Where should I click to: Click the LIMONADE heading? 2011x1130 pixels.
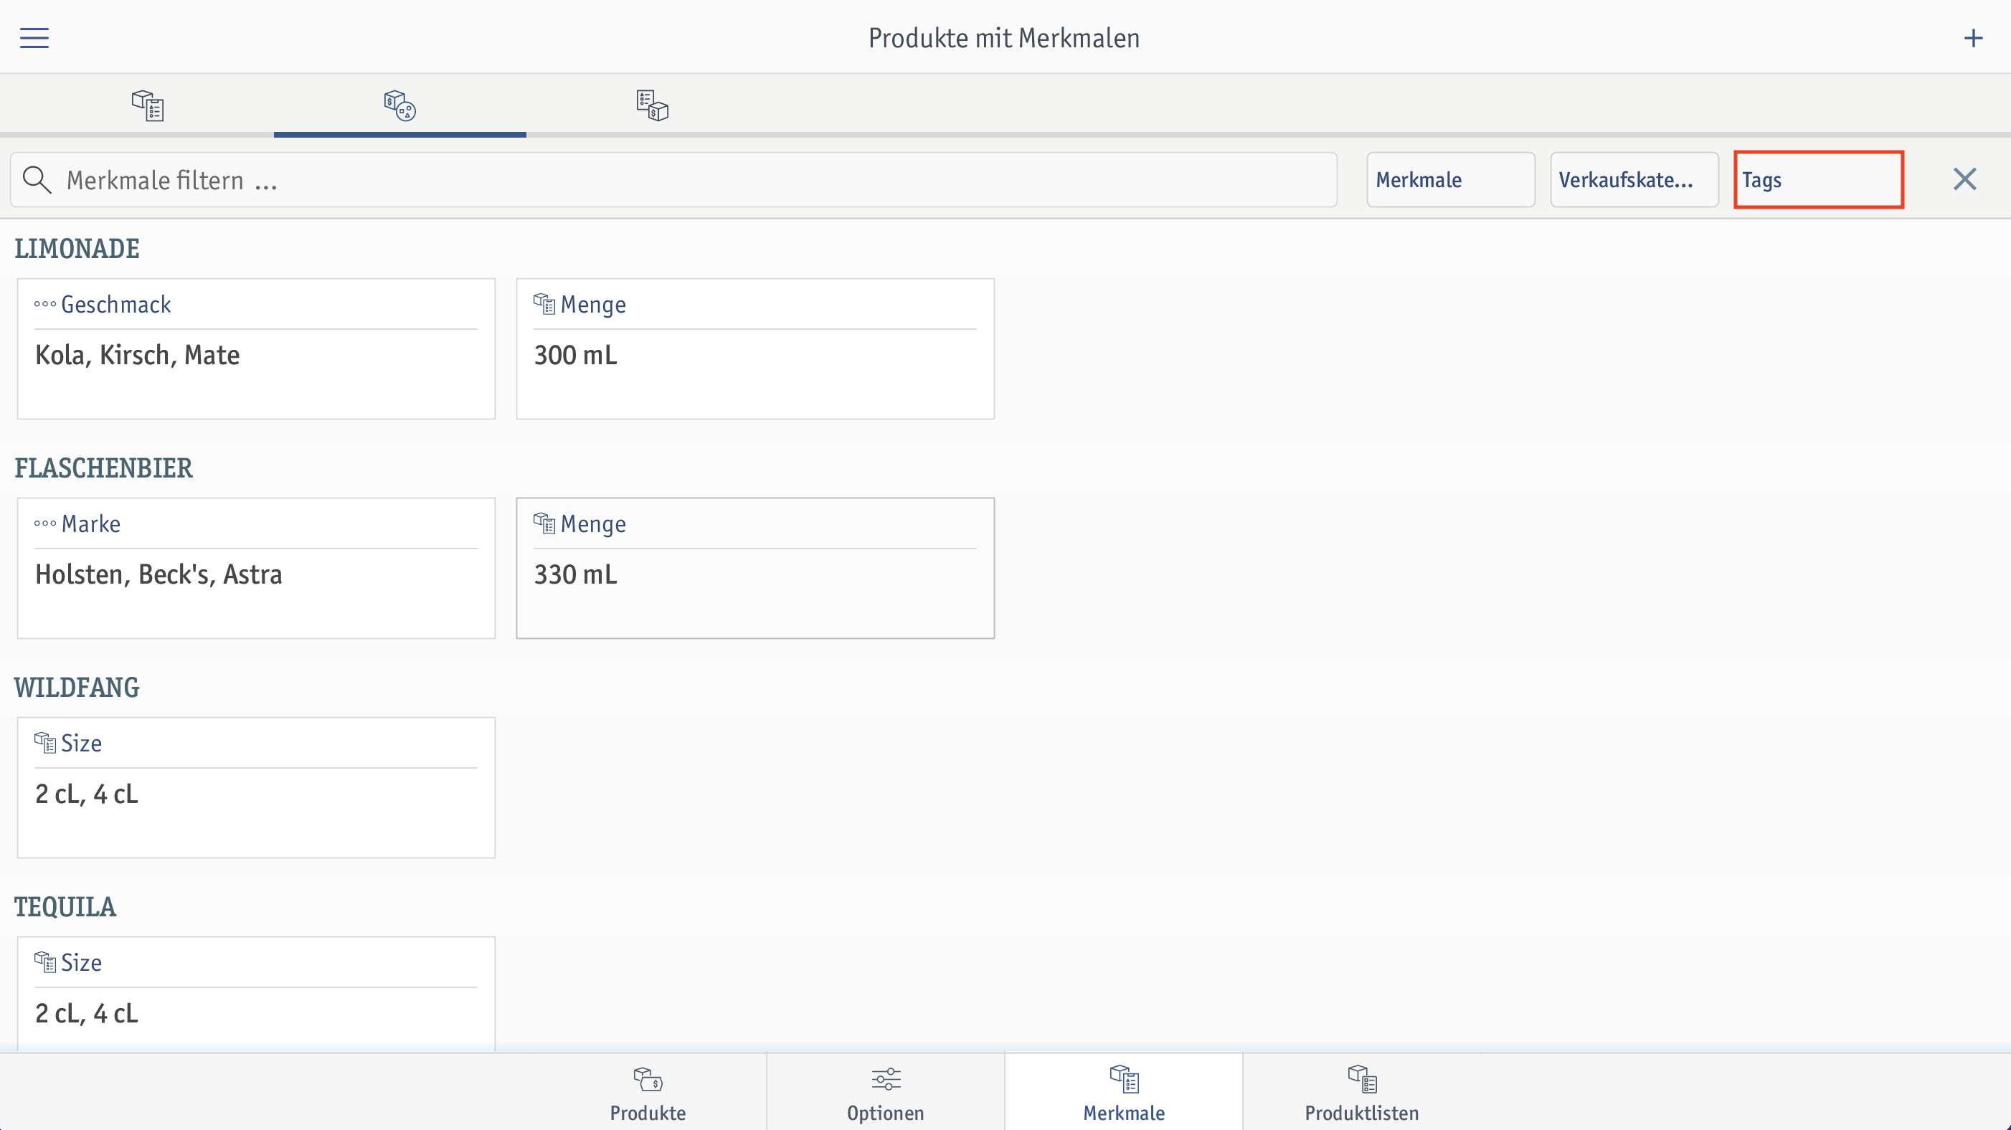(x=77, y=249)
